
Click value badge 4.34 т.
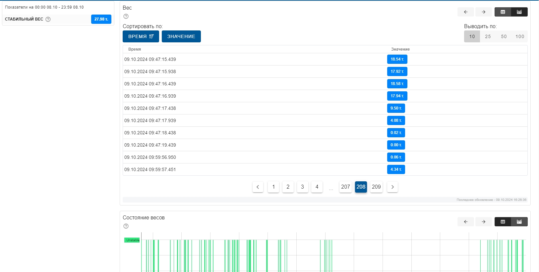pos(396,169)
